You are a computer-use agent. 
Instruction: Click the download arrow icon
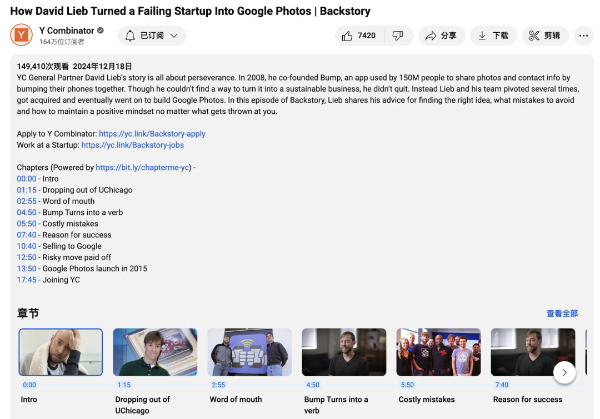pyautogui.click(x=482, y=36)
